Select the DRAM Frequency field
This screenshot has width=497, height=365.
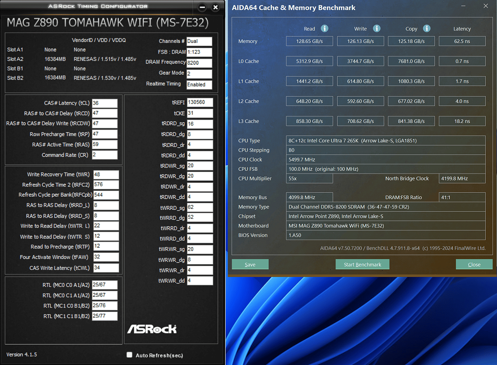[199, 63]
